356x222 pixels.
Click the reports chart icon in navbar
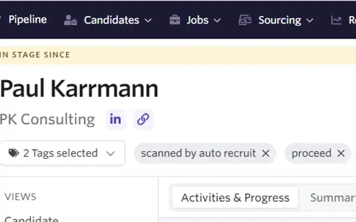[x=336, y=20]
